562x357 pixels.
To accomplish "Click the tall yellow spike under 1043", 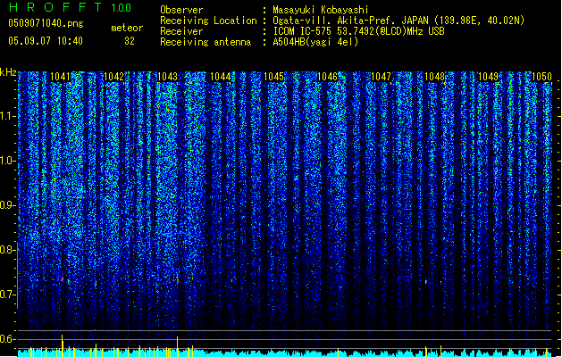I will click(x=178, y=346).
